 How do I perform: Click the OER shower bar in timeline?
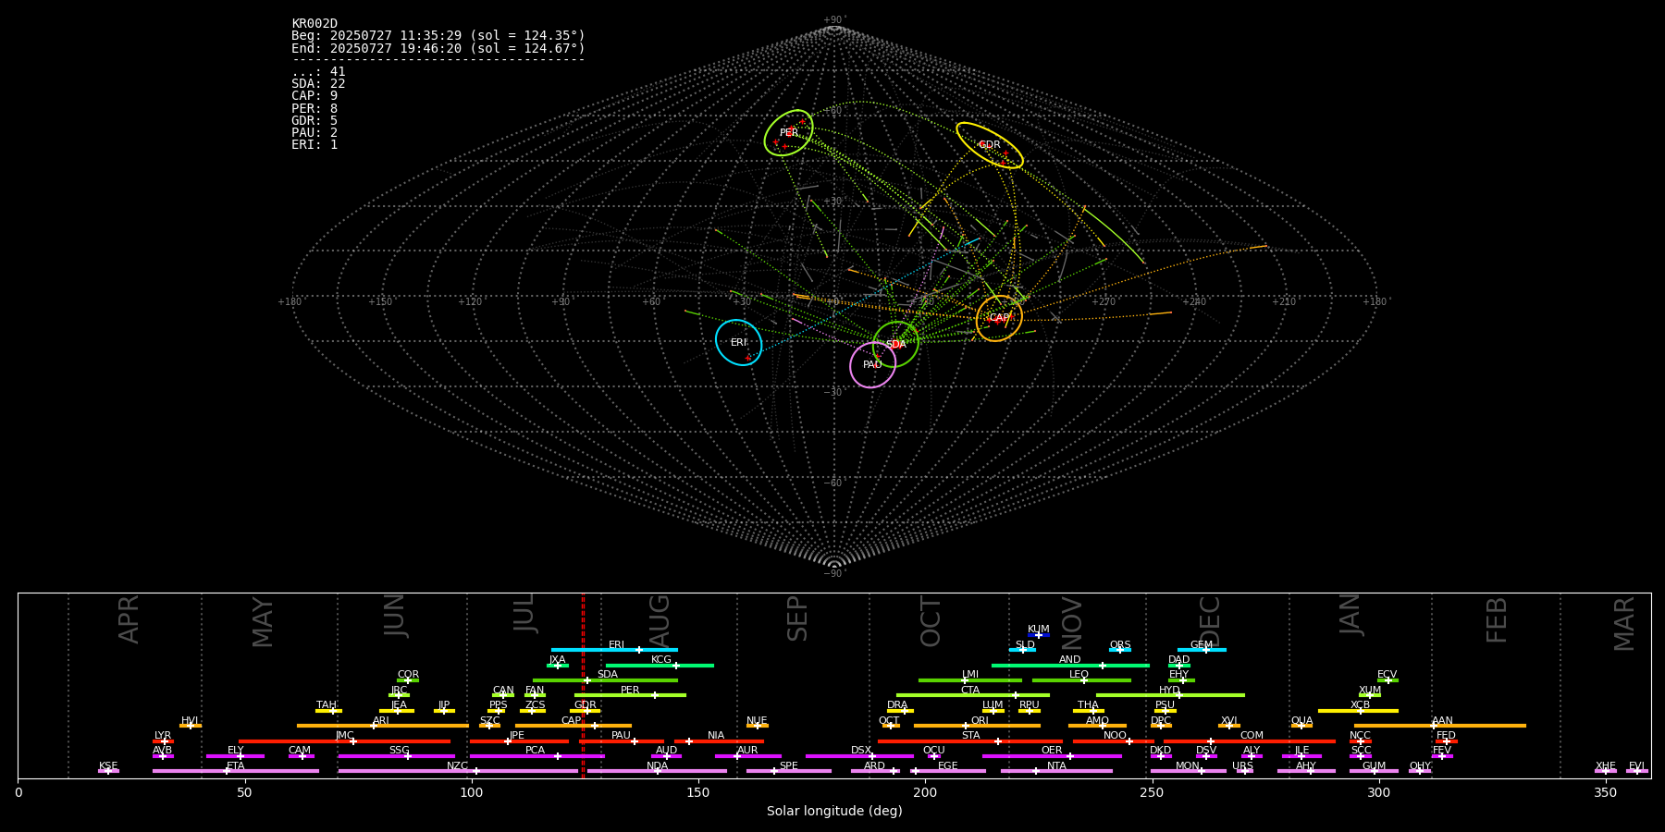tap(1052, 756)
